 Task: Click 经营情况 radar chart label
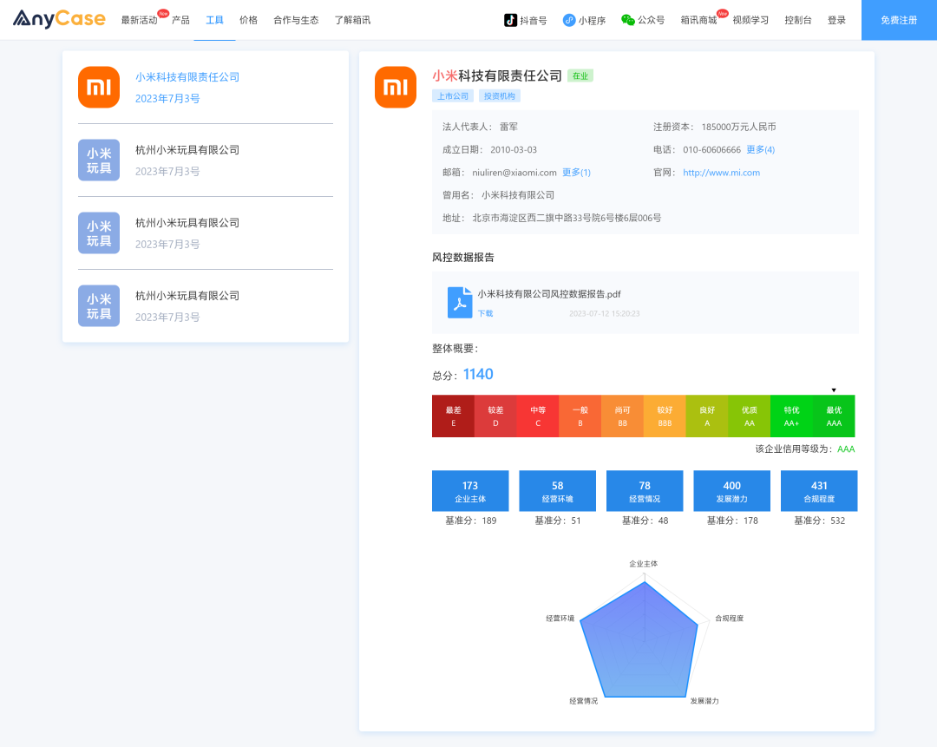[583, 700]
